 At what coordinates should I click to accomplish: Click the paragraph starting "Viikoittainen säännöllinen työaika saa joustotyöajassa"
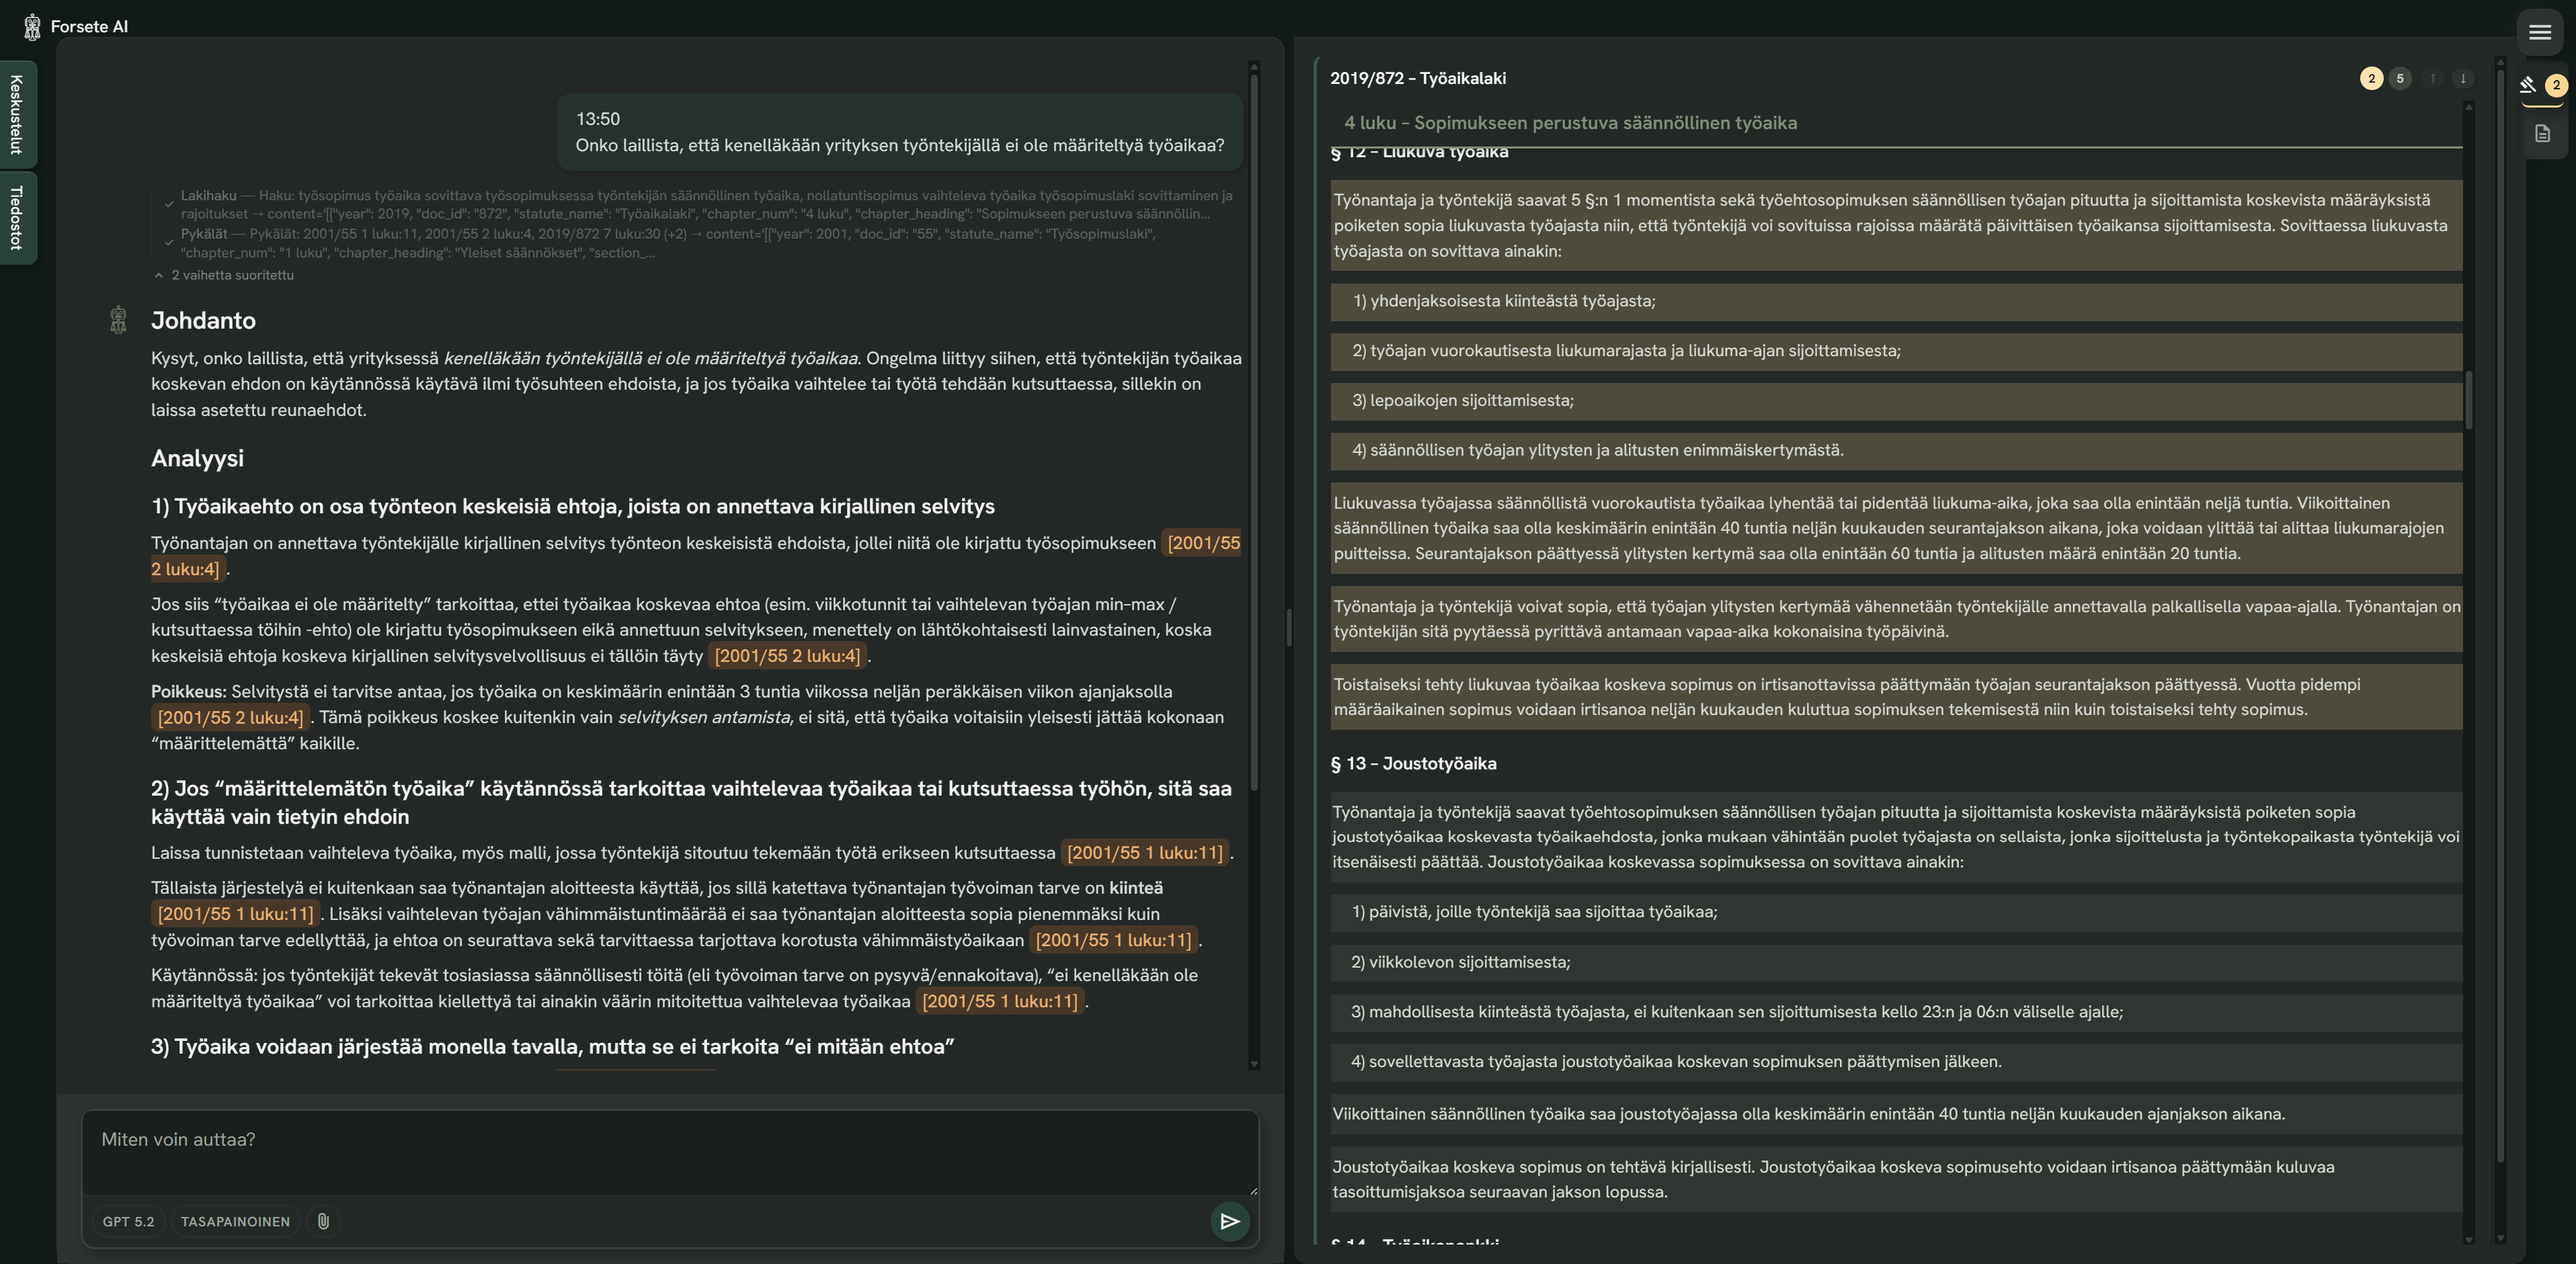pyautogui.click(x=1896, y=1114)
